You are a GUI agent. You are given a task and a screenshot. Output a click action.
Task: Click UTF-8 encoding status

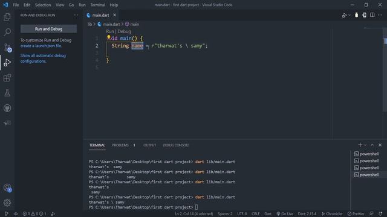[x=242, y=214]
